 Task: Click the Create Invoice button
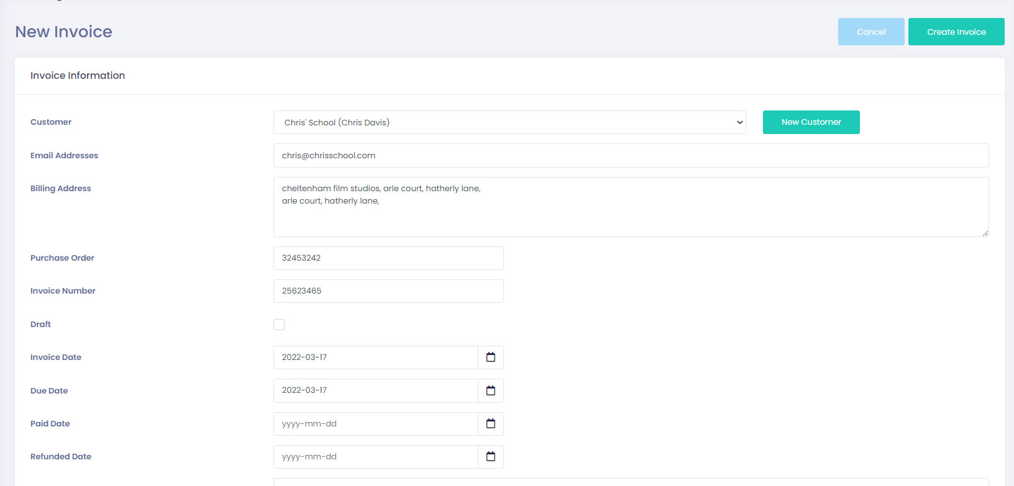956,32
